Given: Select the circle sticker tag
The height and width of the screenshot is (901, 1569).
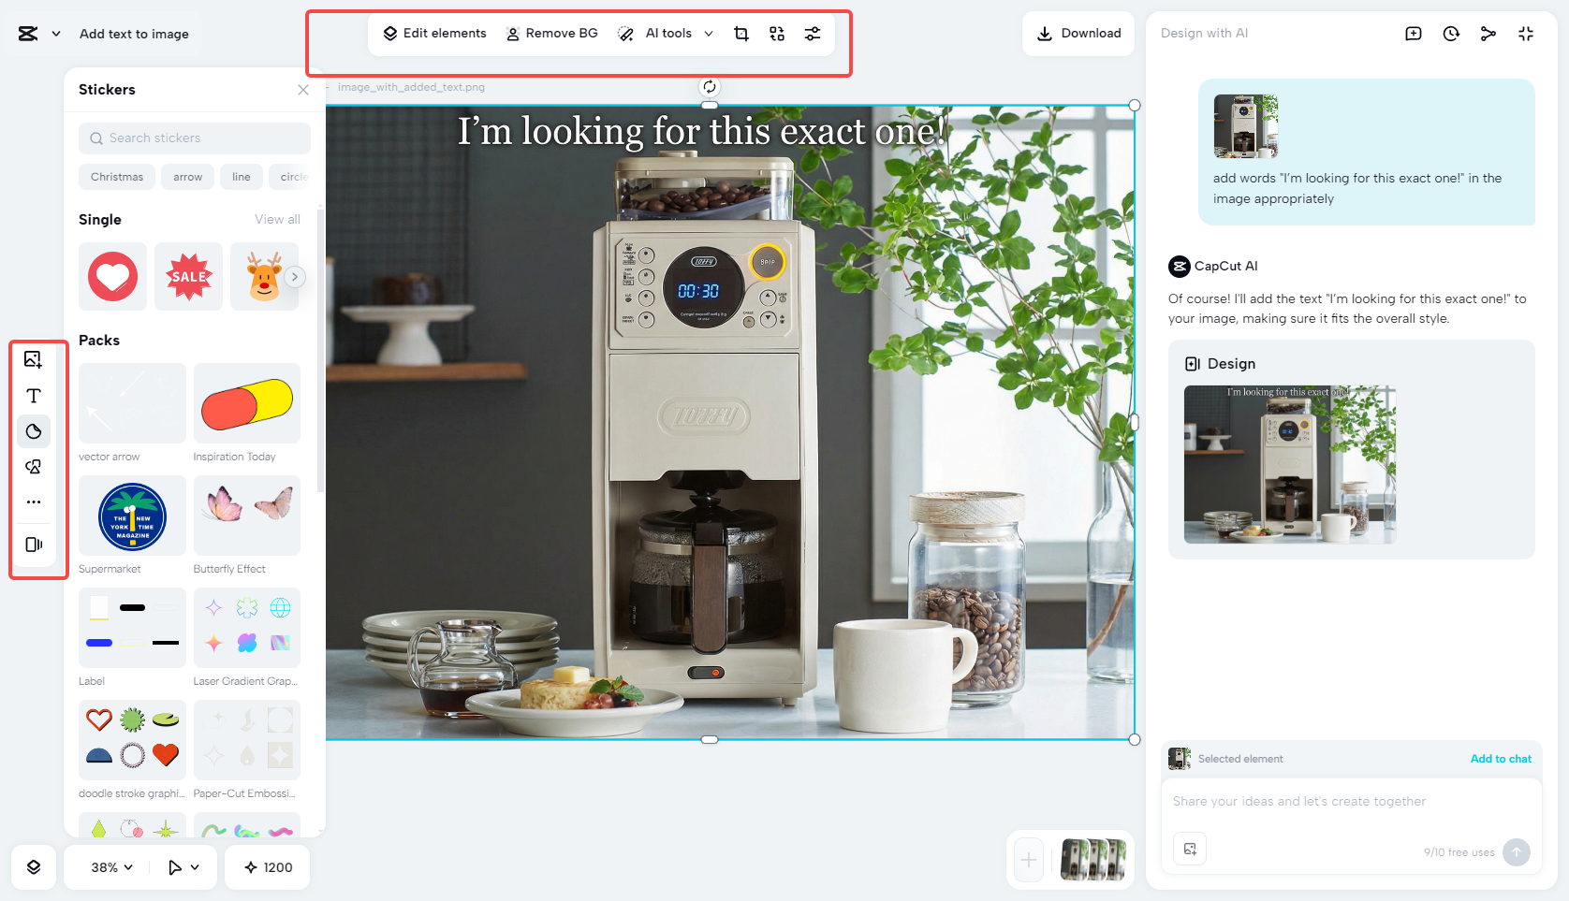Looking at the screenshot, I should click(292, 177).
